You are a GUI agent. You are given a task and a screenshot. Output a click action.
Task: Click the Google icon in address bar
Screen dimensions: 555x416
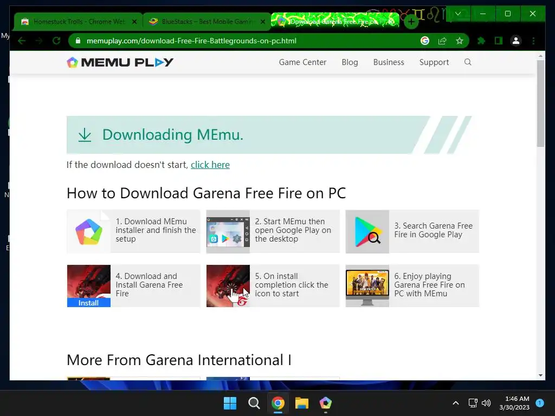click(x=425, y=41)
